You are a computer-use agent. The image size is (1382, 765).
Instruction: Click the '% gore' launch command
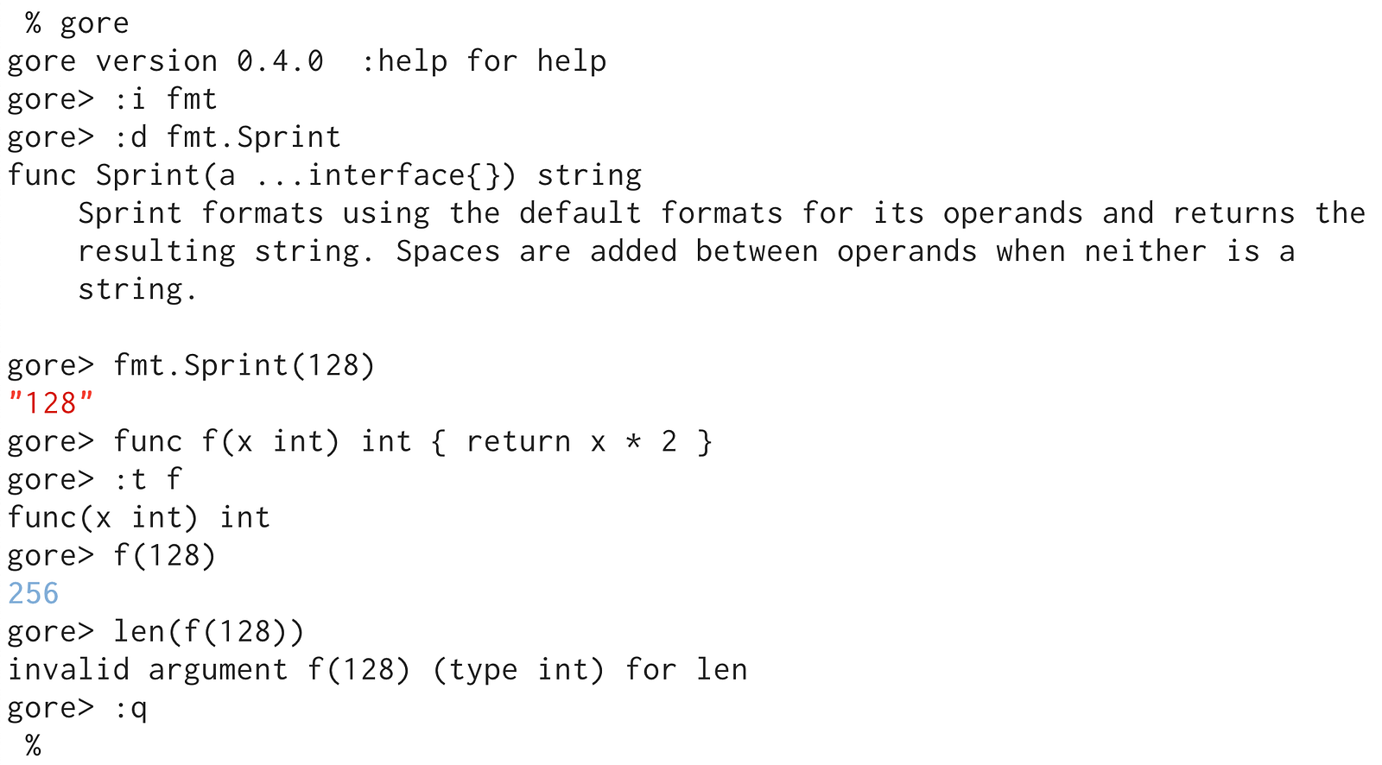[77, 23]
